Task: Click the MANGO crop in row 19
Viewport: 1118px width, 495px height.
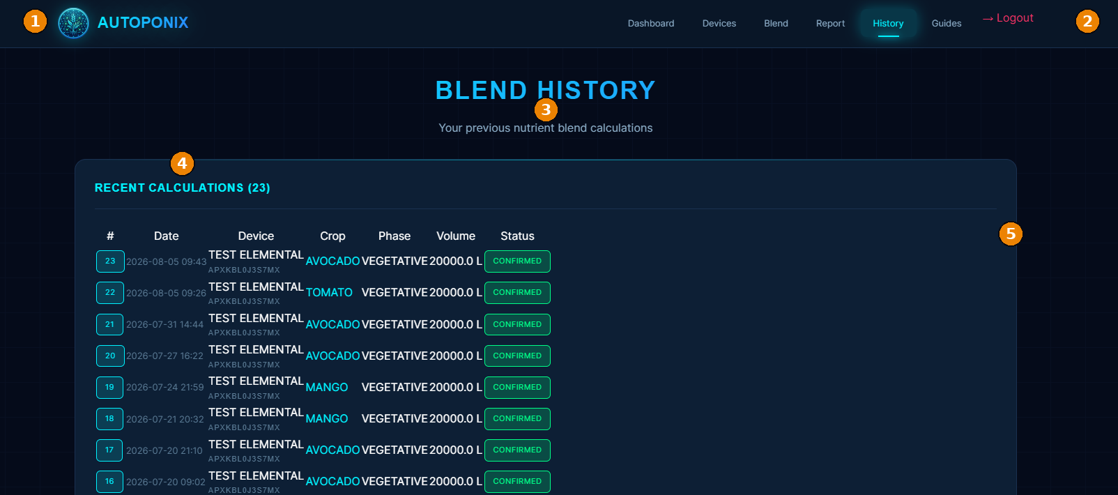Action: click(x=327, y=387)
